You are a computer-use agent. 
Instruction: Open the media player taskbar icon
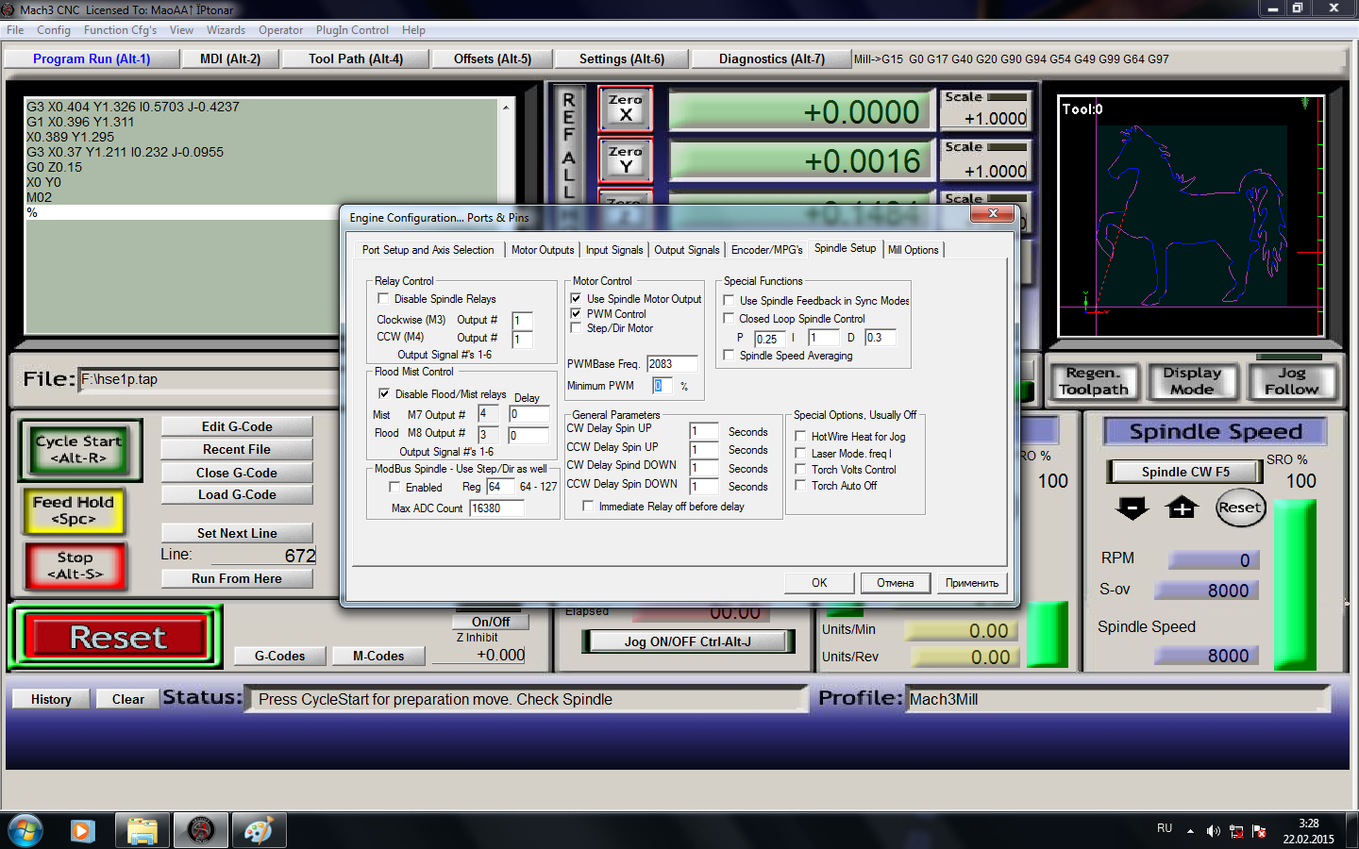click(x=82, y=830)
